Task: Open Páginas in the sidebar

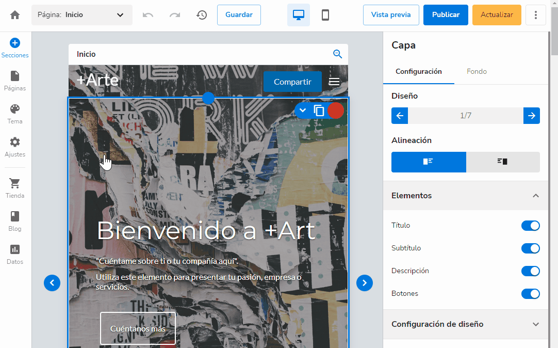Action: pyautogui.click(x=15, y=81)
